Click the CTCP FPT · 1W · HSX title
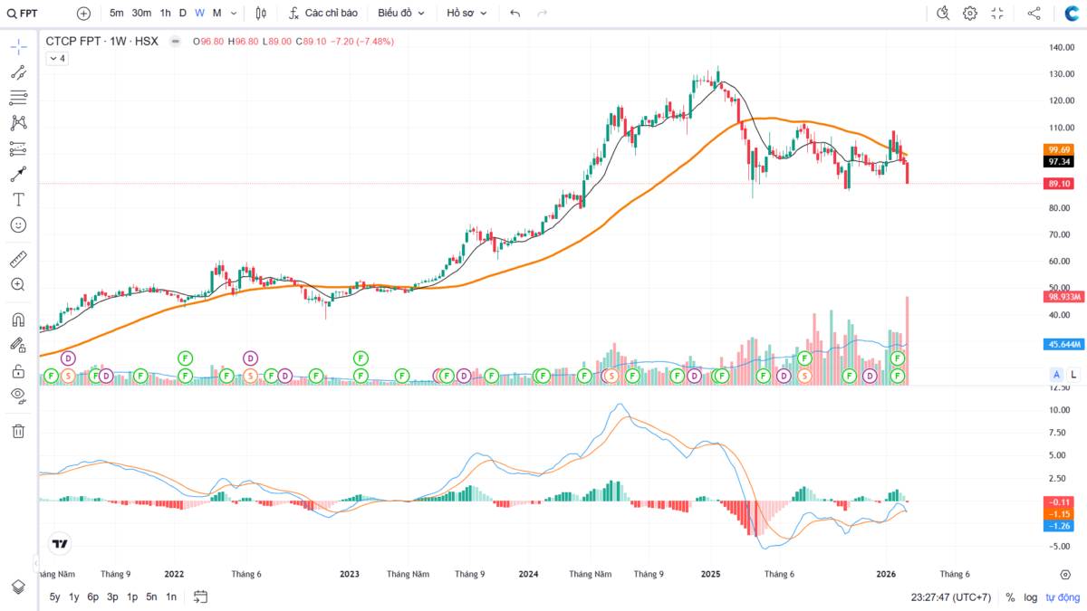The image size is (1087, 611). click(x=102, y=42)
